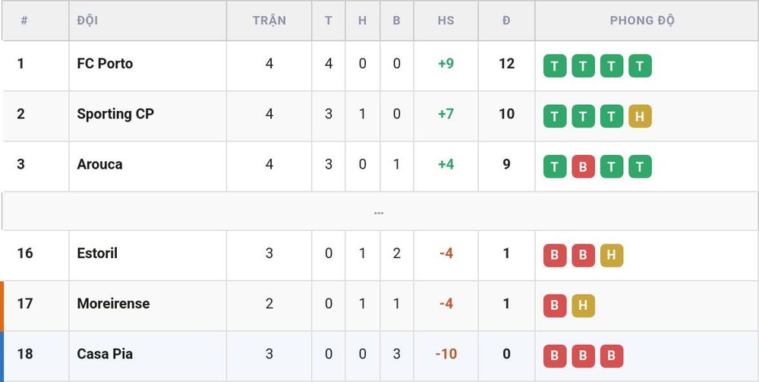Sort by the TRẬN column header
The image size is (759, 382).
coord(269,21)
